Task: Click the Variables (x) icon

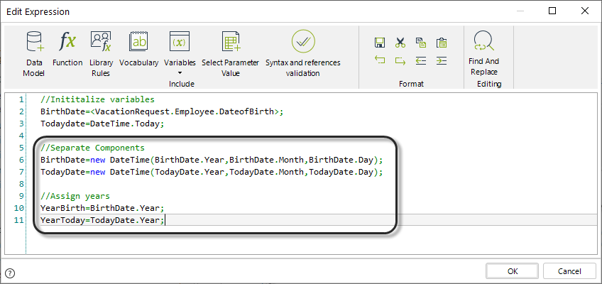Action: tap(180, 42)
